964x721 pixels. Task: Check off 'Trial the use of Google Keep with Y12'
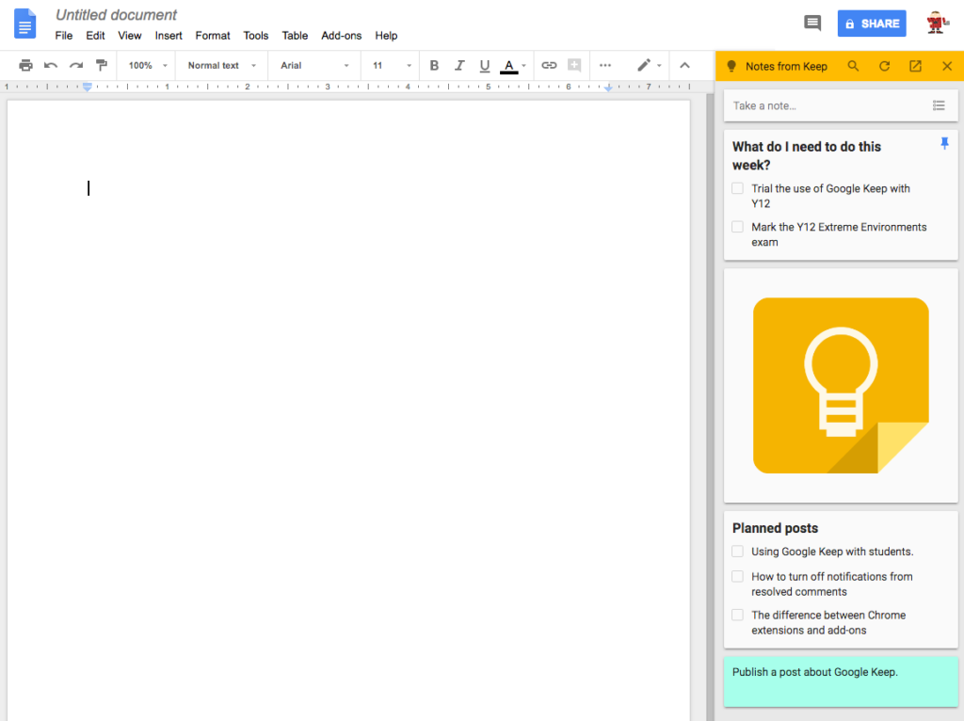pyautogui.click(x=737, y=187)
